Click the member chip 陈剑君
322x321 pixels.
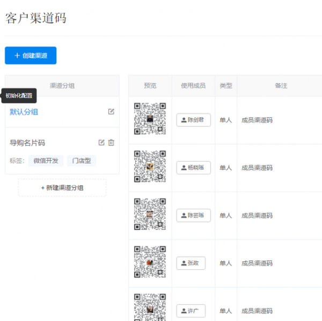(x=193, y=120)
